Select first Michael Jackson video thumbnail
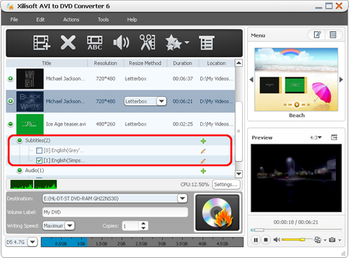This screenshot has height=258, width=349. point(30,79)
